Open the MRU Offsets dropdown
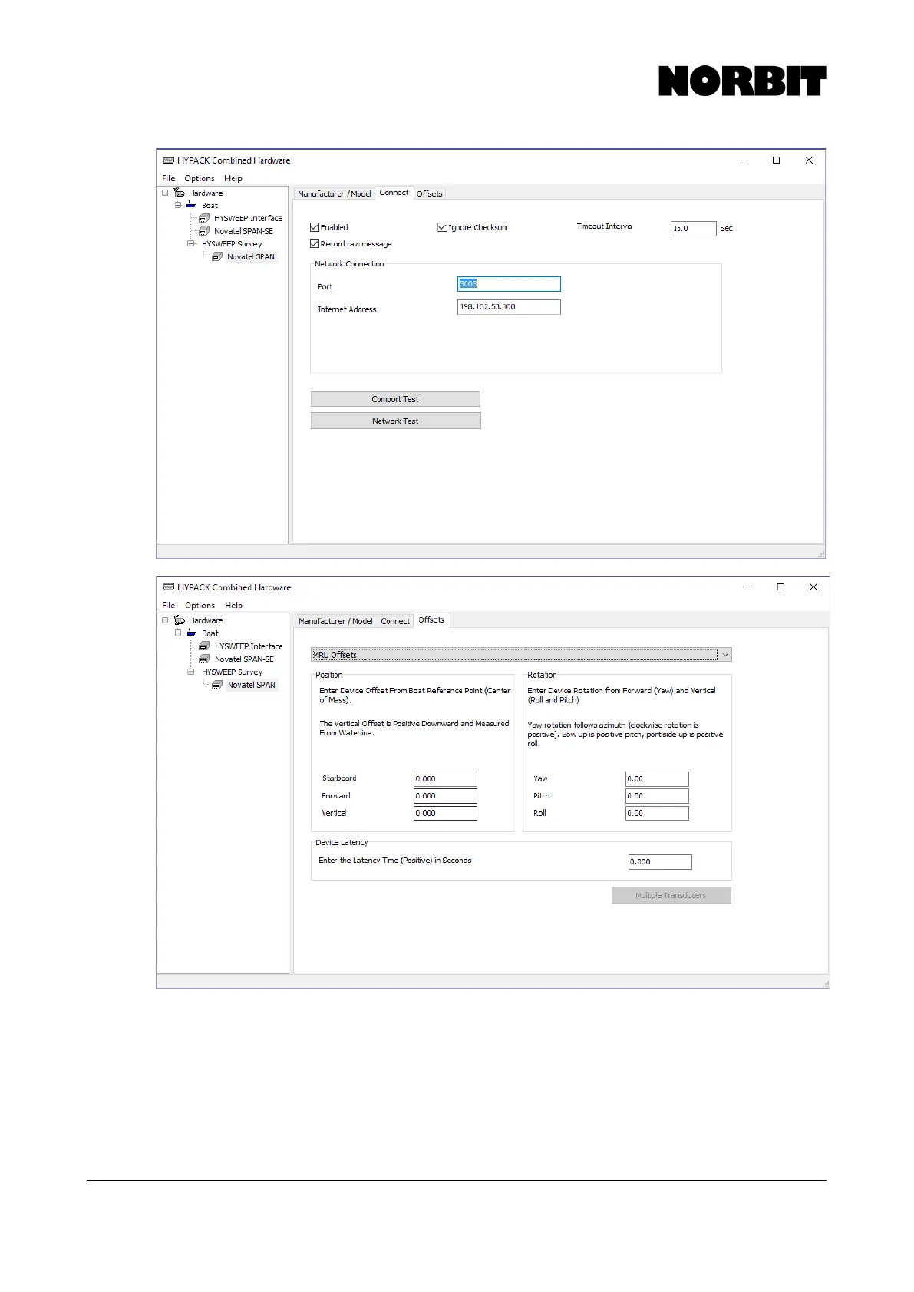The height and width of the screenshot is (1292, 914). coord(724,655)
